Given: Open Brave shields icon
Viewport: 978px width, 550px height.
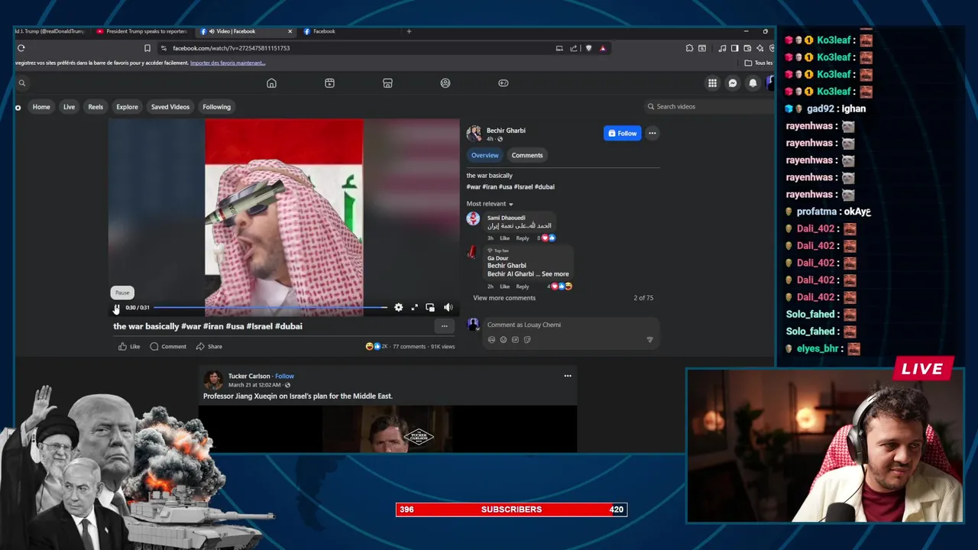Looking at the screenshot, I should point(588,48).
